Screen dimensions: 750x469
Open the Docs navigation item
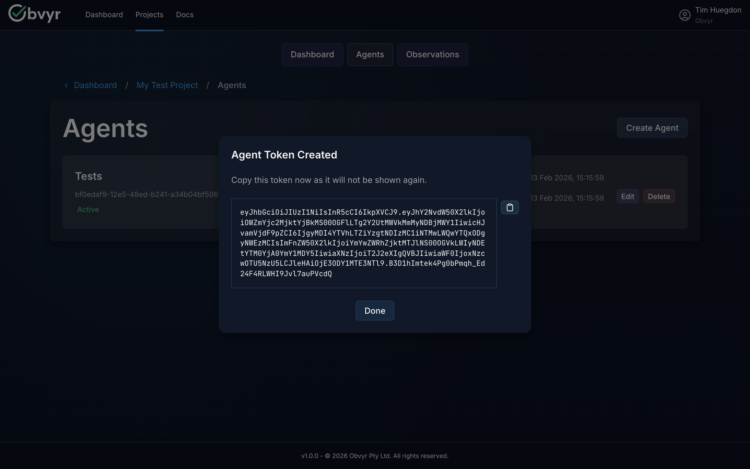tap(184, 15)
